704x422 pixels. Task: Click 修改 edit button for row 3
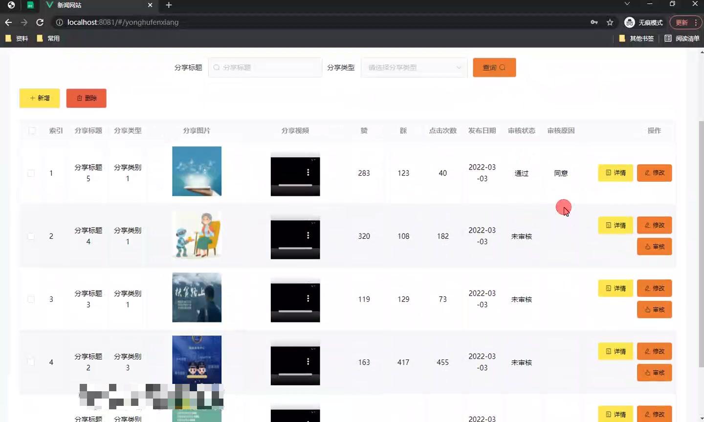[654, 288]
